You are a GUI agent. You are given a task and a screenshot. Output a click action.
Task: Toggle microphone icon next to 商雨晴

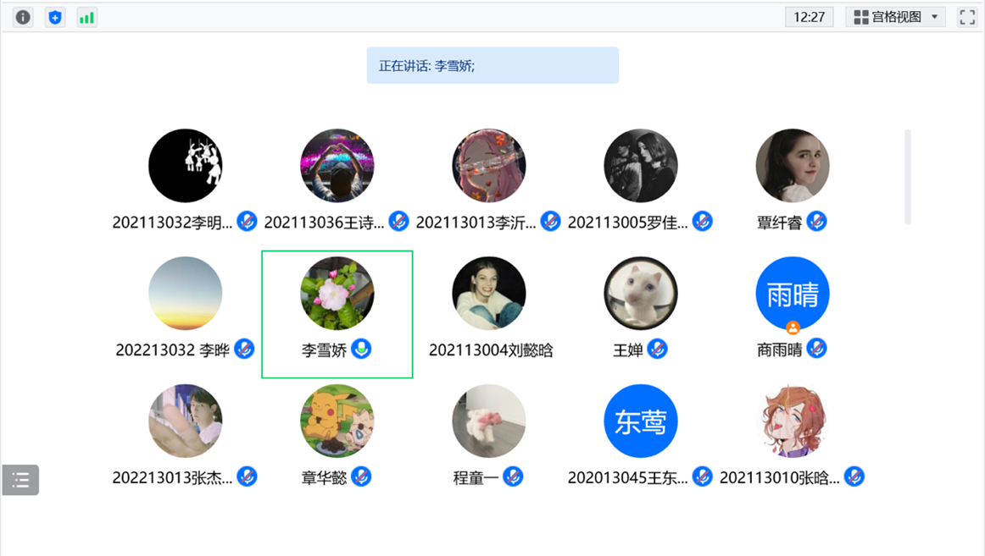tap(816, 349)
